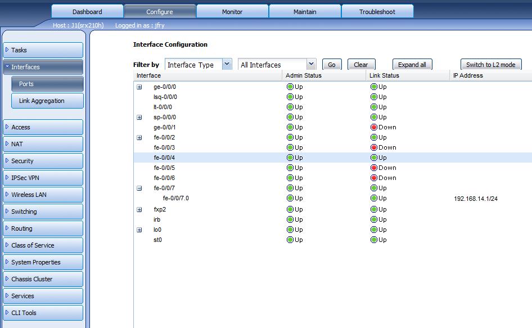Viewport: 532px width, 328px height.
Task: Expand the fe-0/0/2 interface row
Action: pos(139,137)
